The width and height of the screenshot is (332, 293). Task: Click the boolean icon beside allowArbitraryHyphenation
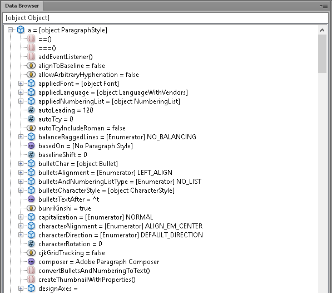tap(31, 75)
